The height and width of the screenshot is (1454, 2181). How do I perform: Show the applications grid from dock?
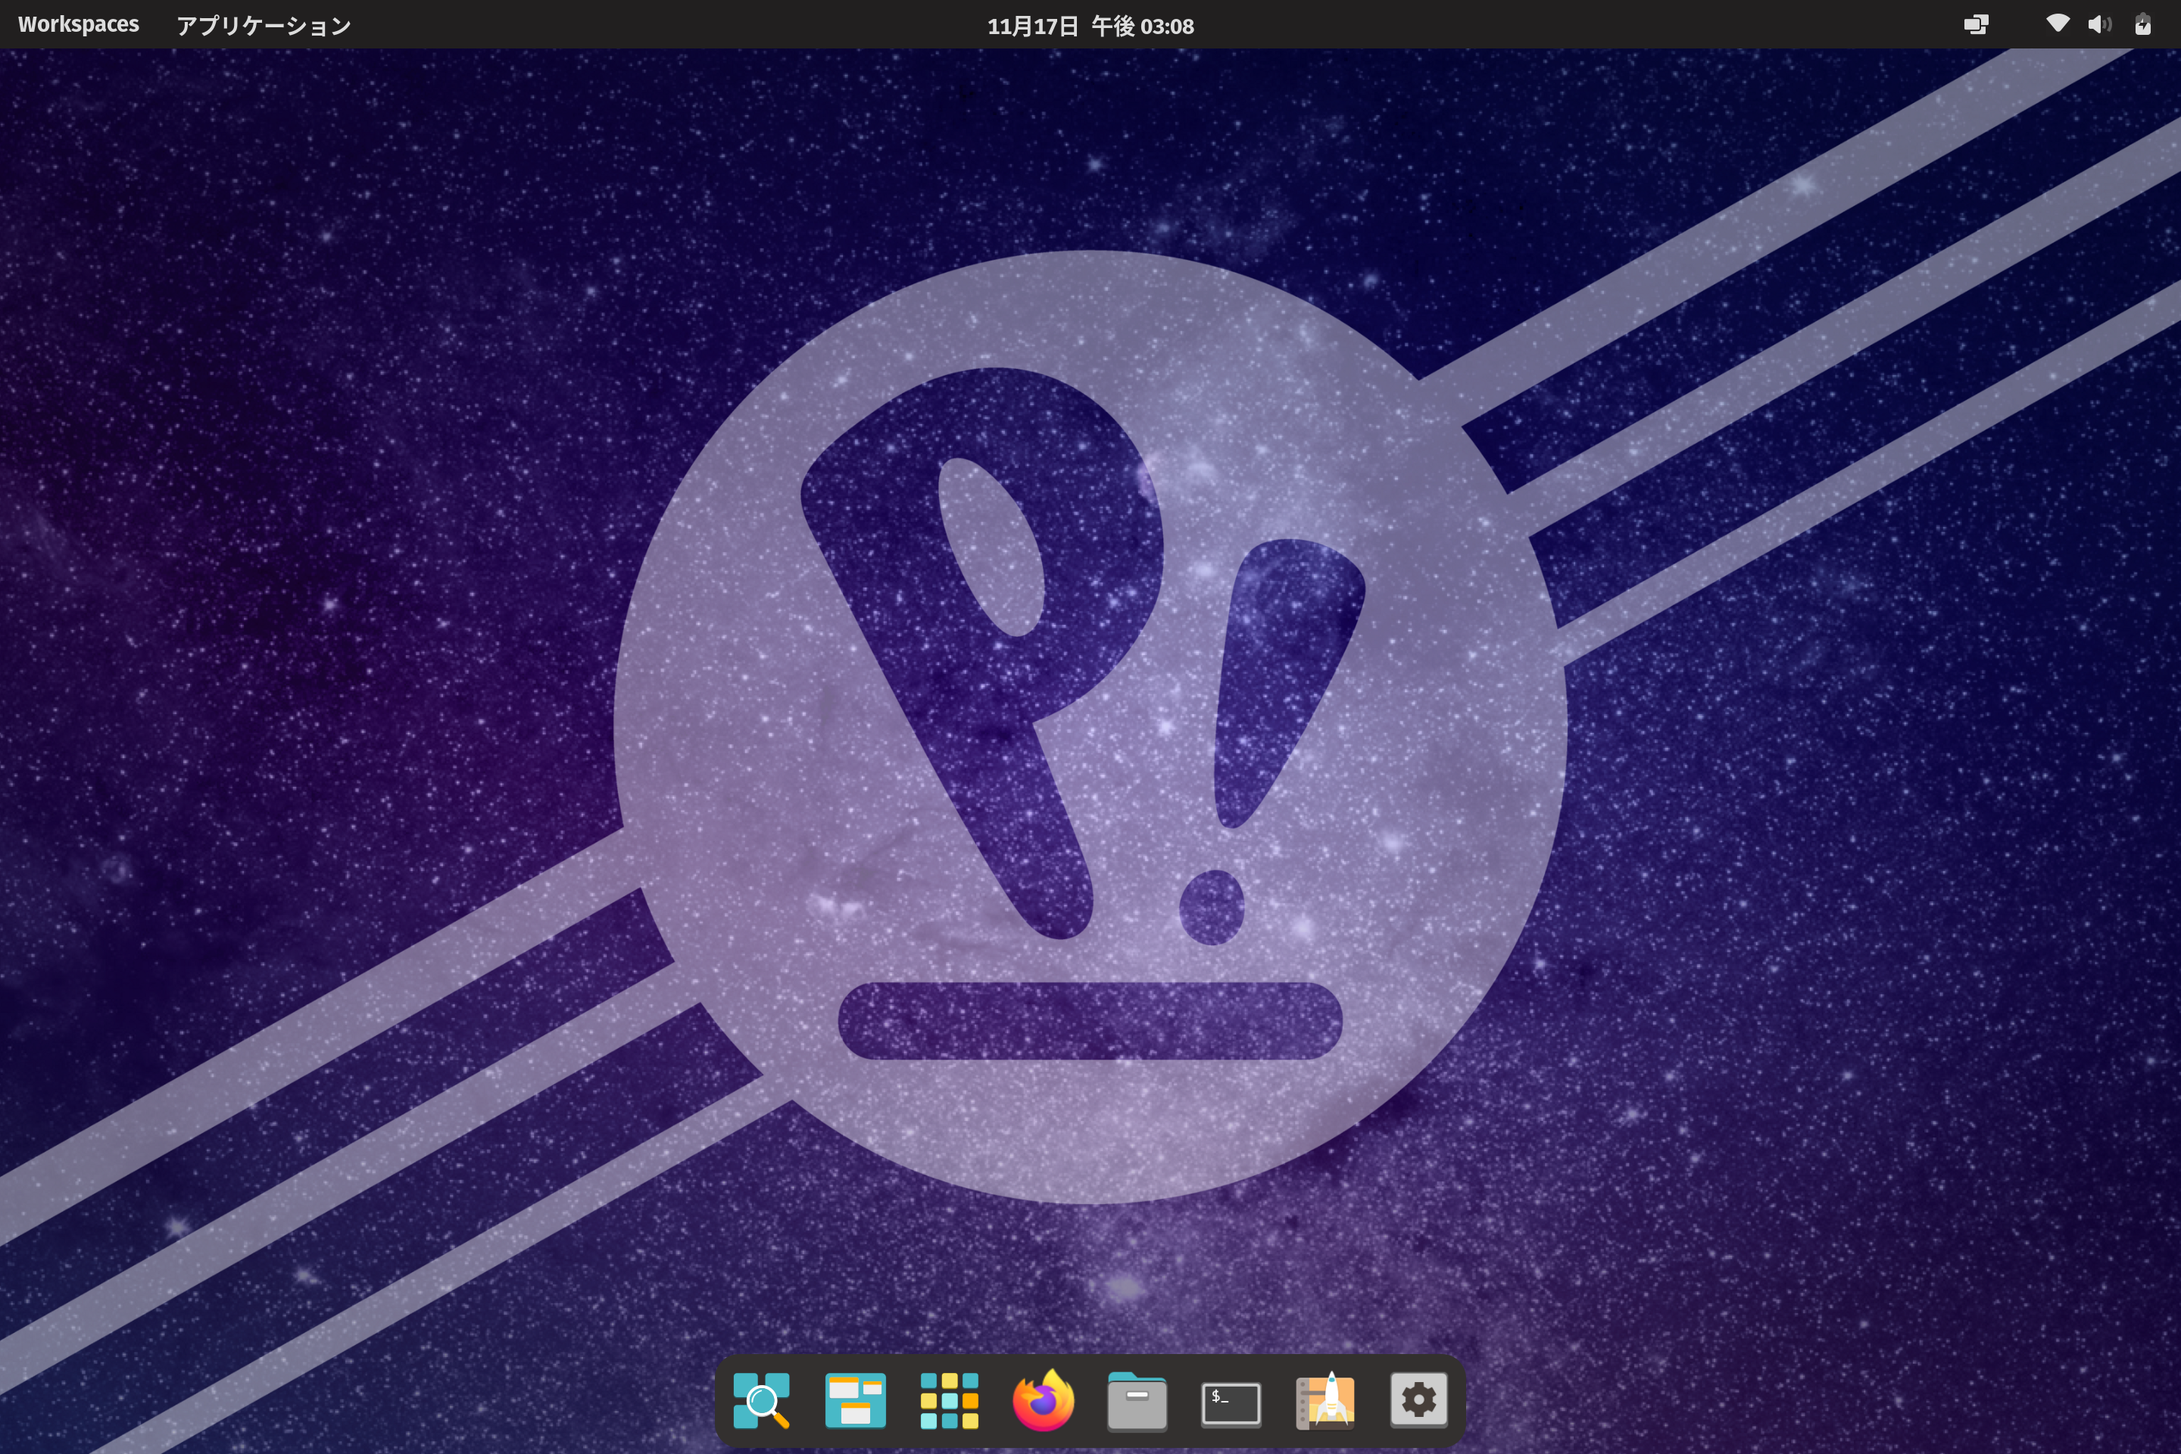(949, 1400)
